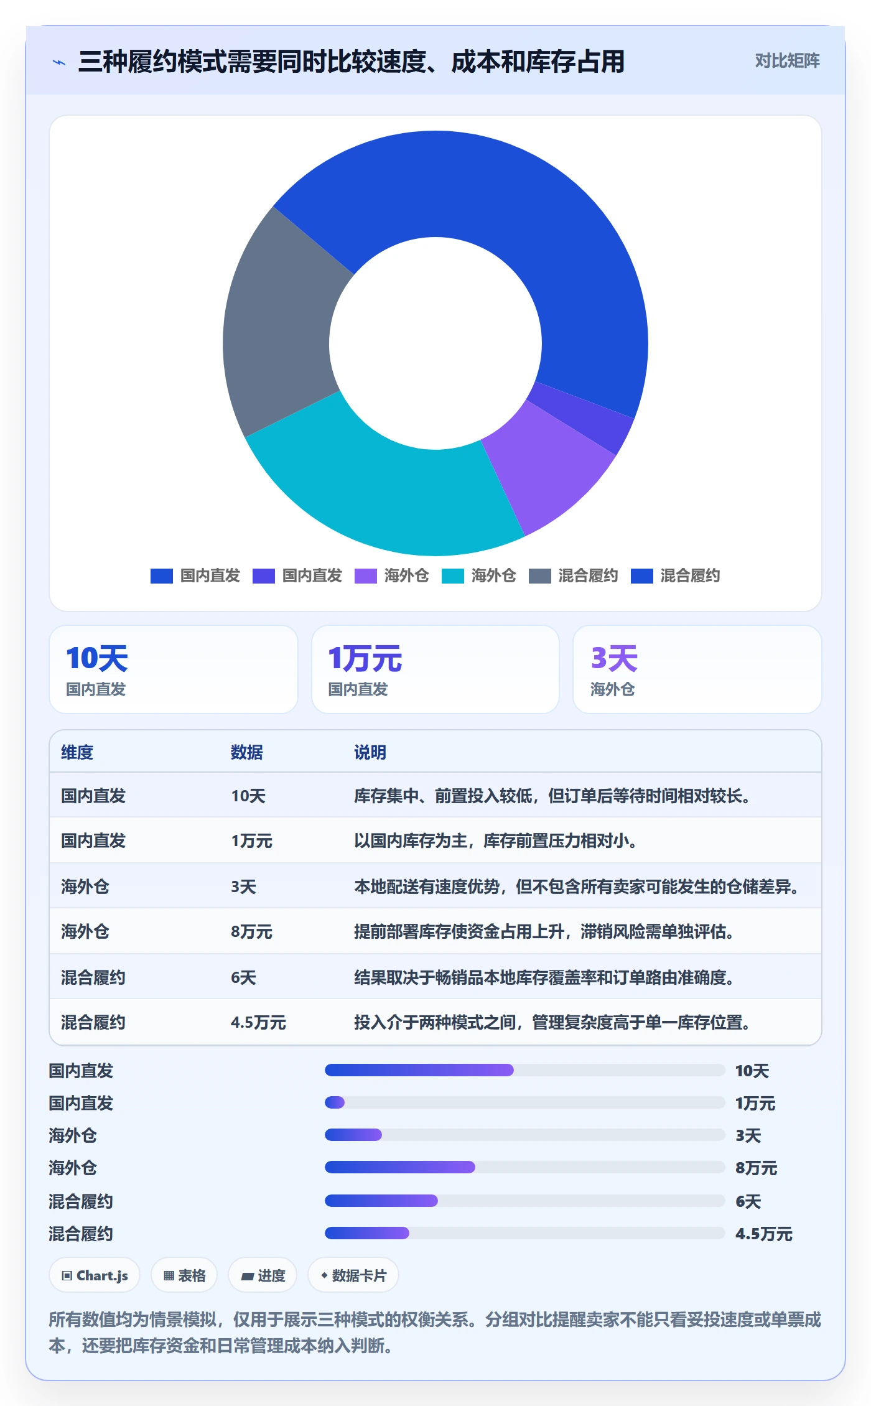Click the bar icon in the 进度 chip
Viewport: 871px width, 1406px height.
point(248,1277)
